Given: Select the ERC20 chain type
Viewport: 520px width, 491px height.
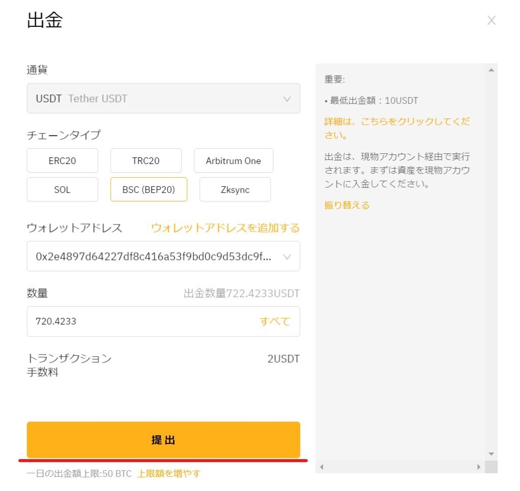Looking at the screenshot, I should (62, 160).
